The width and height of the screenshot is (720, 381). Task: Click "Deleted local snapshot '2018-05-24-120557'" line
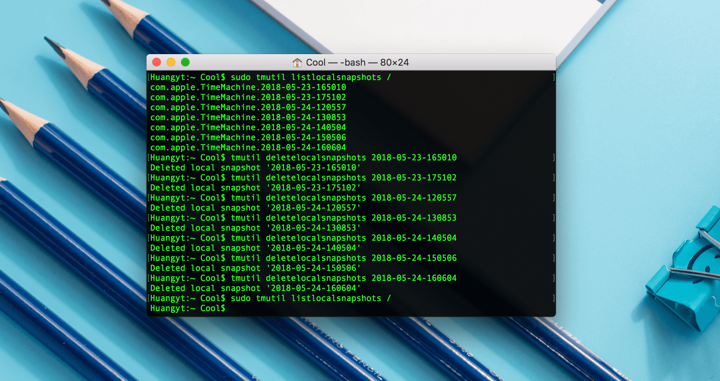click(255, 208)
